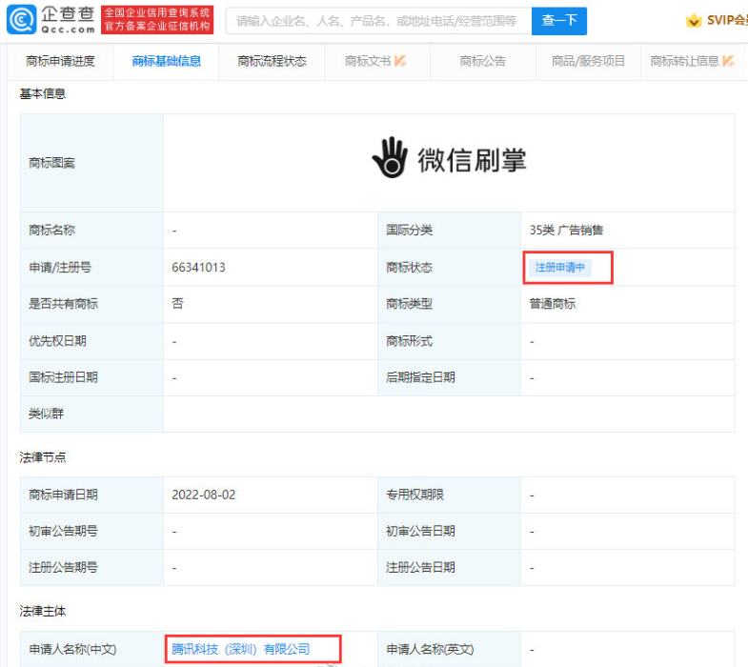
Task: Click the Qcc blue circular logo icon
Action: [23, 19]
